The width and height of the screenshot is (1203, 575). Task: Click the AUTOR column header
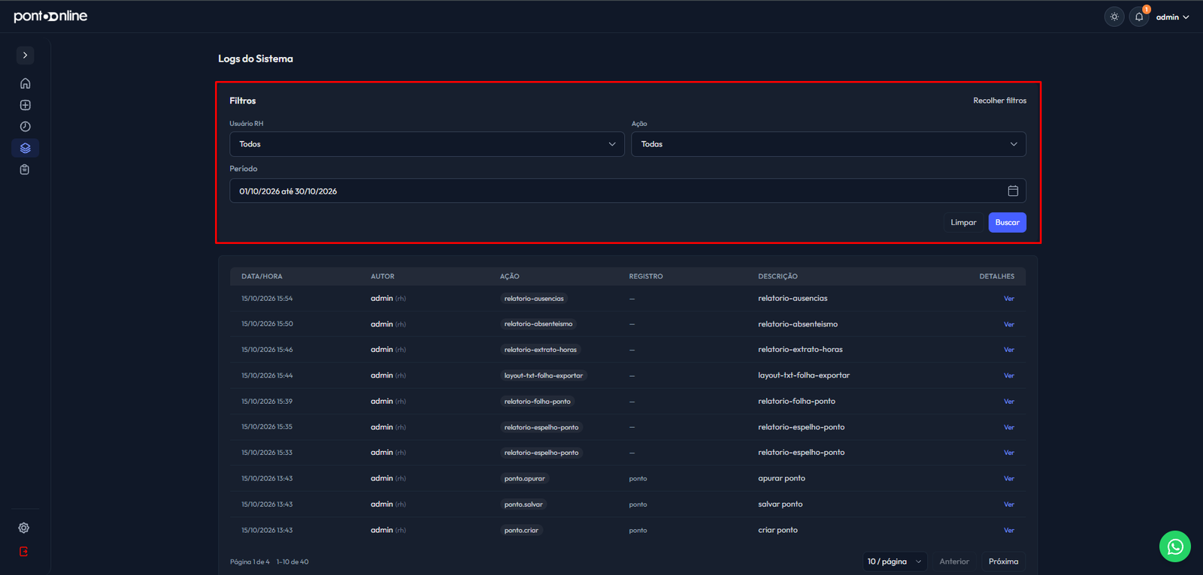382,276
